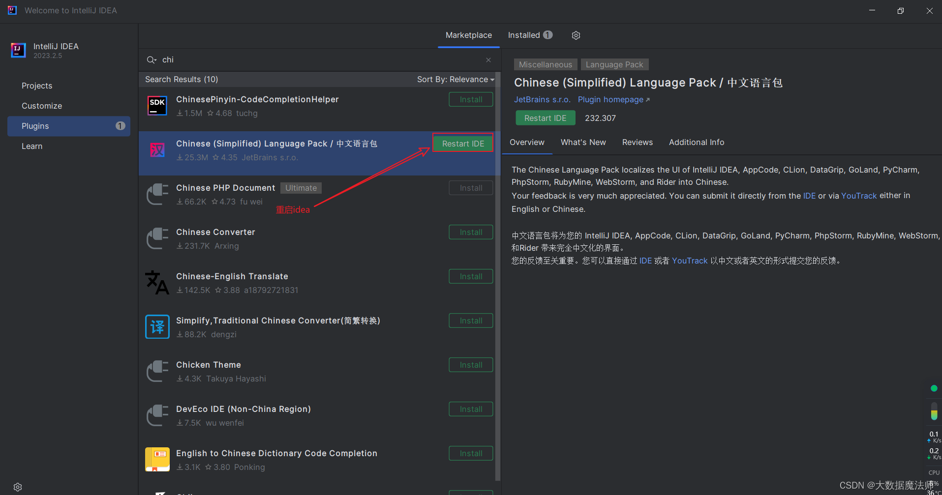
Task: Click the IntelliJ IDEA logo in sidebar
Action: pos(18,50)
